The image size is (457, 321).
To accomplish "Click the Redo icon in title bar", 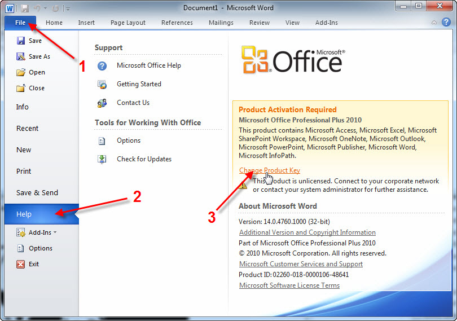I will point(55,8).
